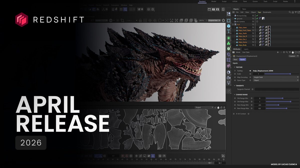Open the Original Size dropdown in Render View

coord(214,20)
